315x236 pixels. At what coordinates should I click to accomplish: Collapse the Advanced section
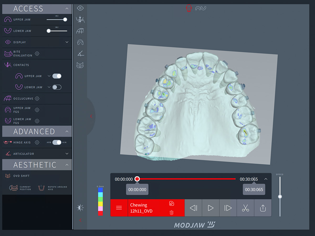[67, 131]
